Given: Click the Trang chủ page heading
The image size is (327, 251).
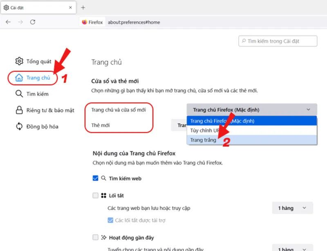Looking at the screenshot, I should pos(107,62).
